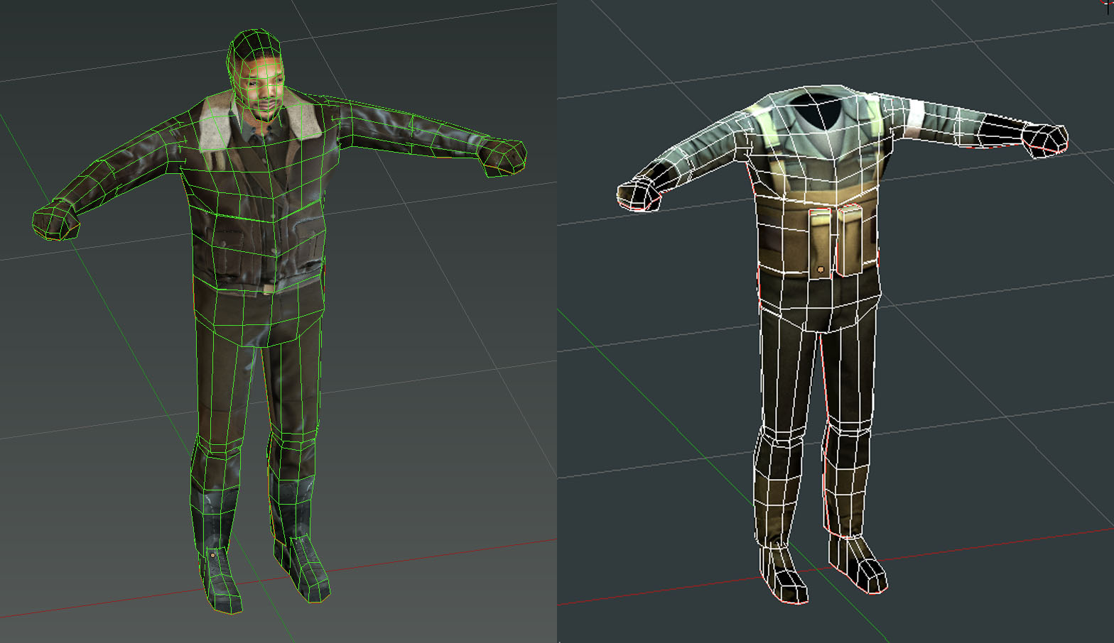Viewport: 1114px width, 643px height.
Task: Select the head of the jacketed character model
Action: click(257, 78)
